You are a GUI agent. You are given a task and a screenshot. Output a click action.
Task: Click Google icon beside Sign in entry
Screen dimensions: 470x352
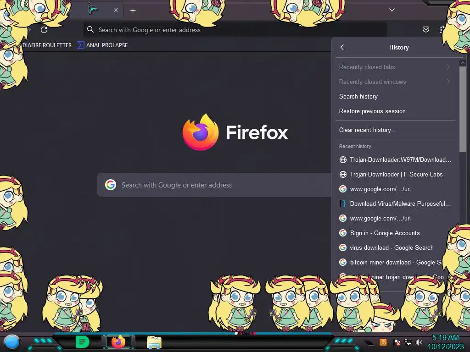[343, 233]
